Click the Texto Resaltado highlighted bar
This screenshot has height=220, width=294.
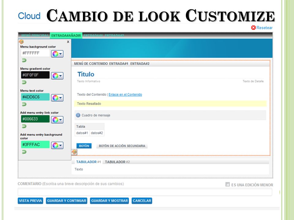click(x=170, y=104)
